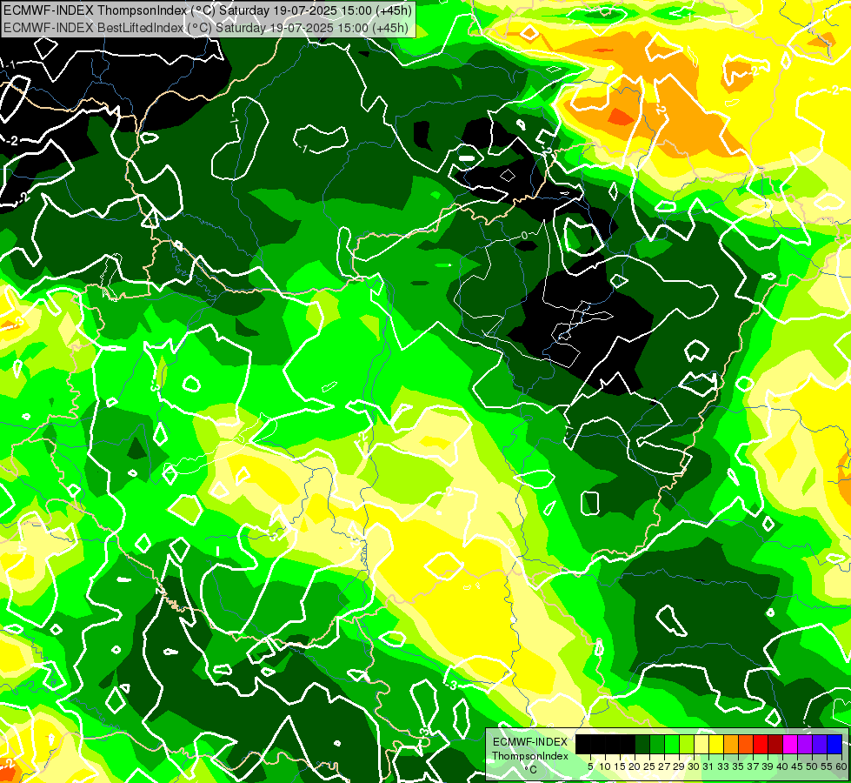Click legend scale value 31

708,766
